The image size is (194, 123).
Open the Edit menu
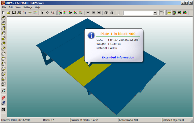[x=11, y=7]
